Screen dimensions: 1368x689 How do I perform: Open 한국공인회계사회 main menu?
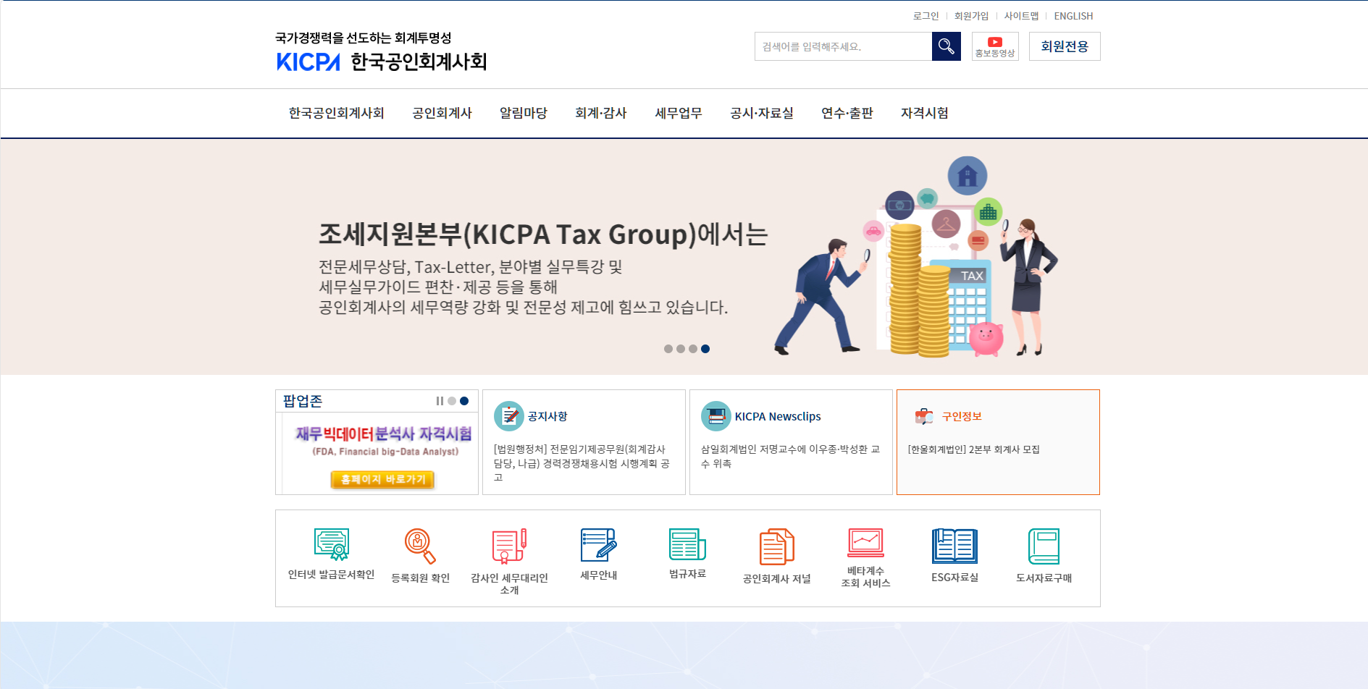click(x=336, y=113)
